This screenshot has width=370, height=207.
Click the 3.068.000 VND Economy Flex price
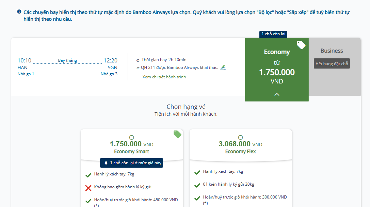click(x=240, y=144)
